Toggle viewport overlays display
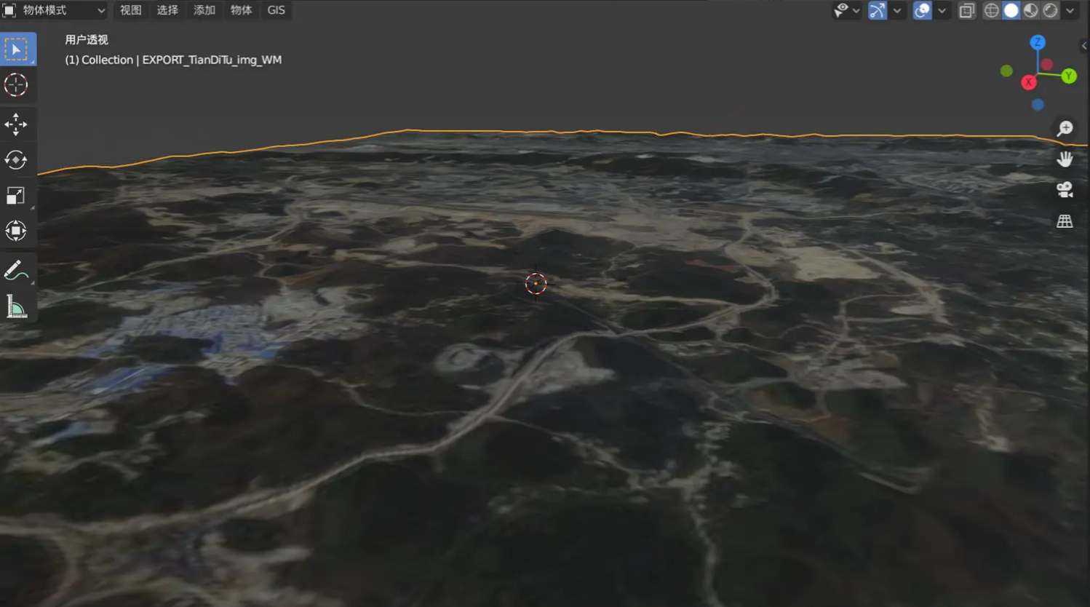The image size is (1090, 607). coord(922,10)
